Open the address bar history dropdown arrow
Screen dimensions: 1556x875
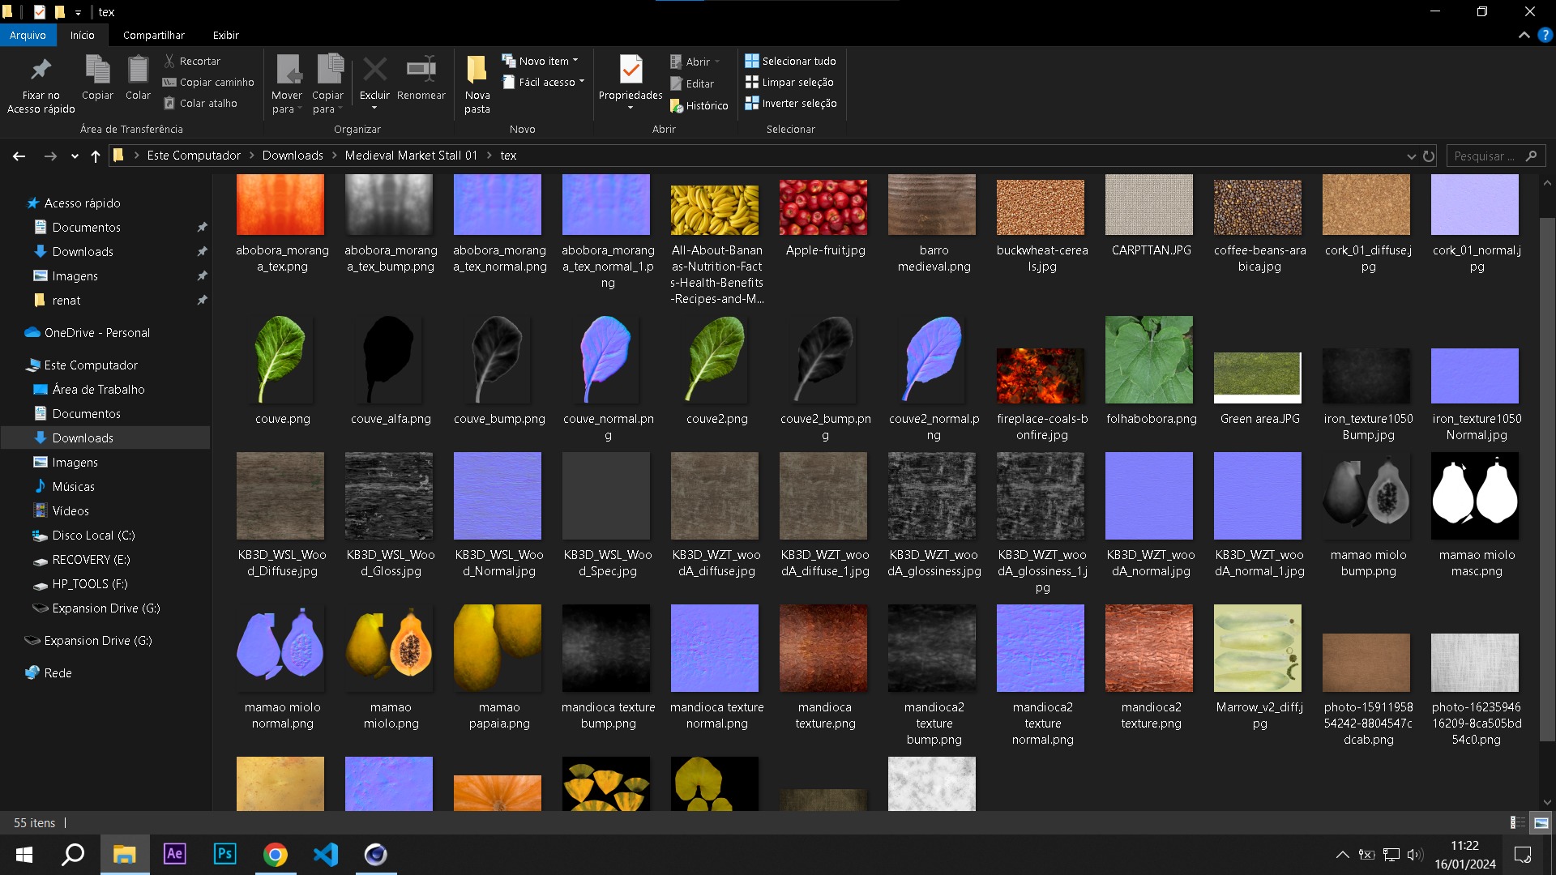pyautogui.click(x=1411, y=156)
